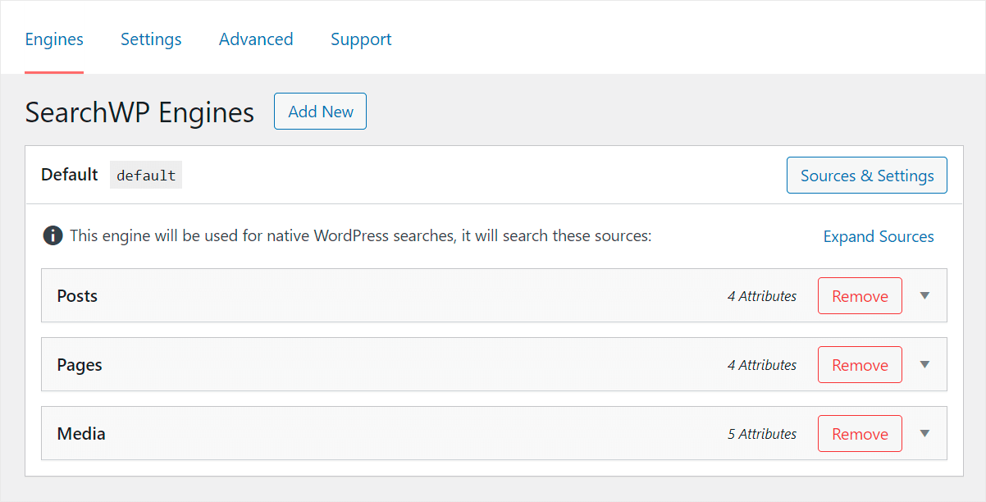Click the 'default' engine slug label
The width and height of the screenshot is (986, 502).
(x=146, y=176)
